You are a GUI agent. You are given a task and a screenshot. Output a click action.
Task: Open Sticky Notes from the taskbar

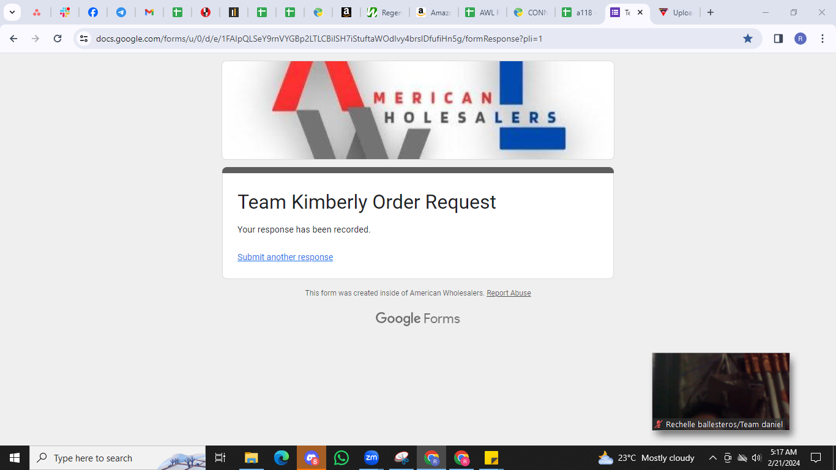[x=491, y=458]
